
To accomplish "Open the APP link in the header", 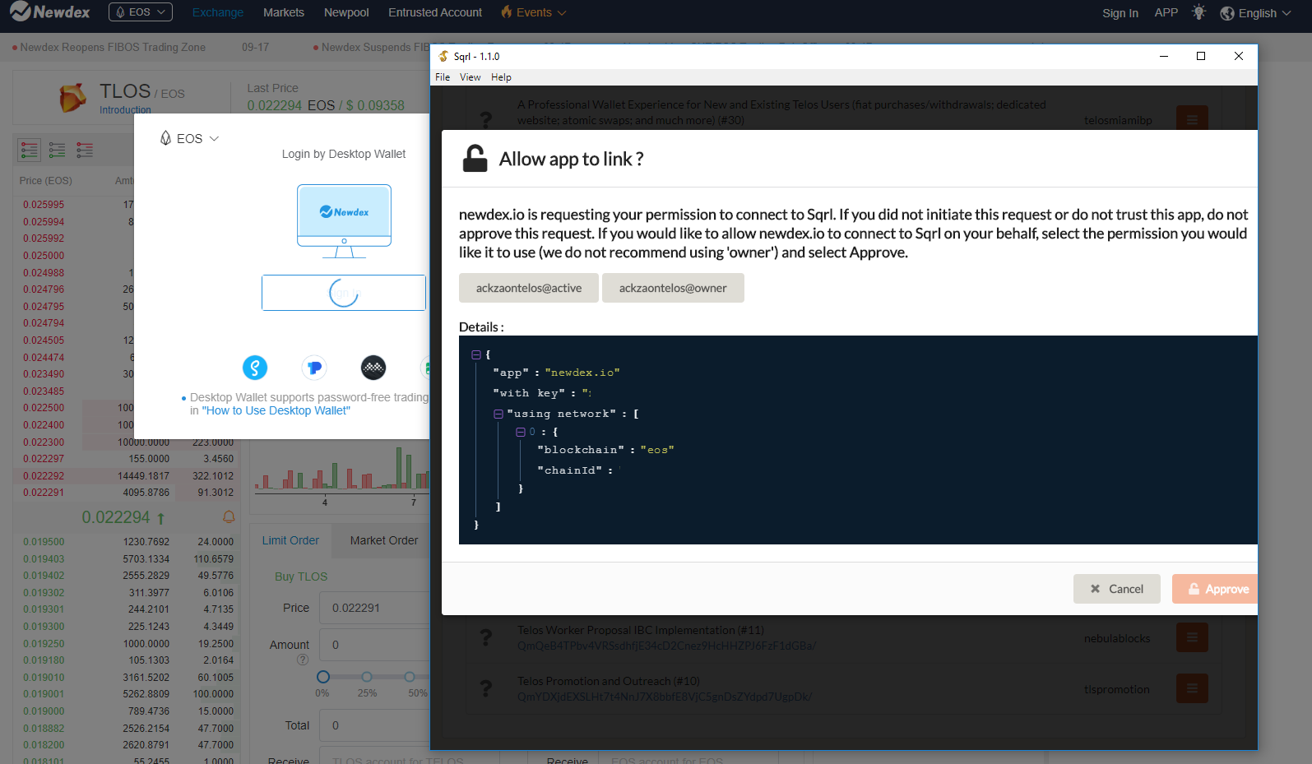I will click(x=1166, y=12).
